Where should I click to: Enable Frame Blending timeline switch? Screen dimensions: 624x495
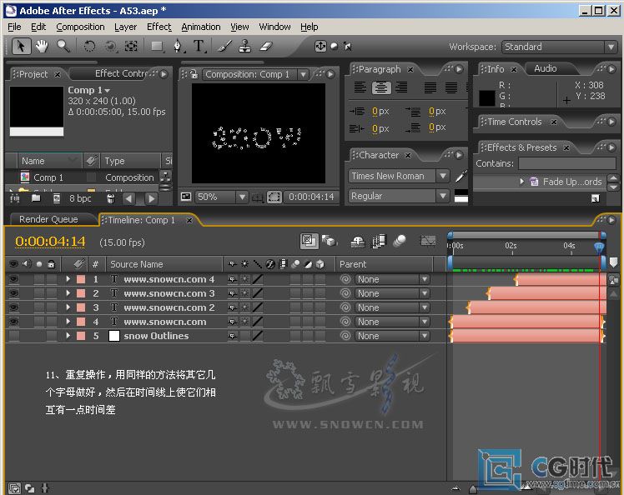pos(379,241)
